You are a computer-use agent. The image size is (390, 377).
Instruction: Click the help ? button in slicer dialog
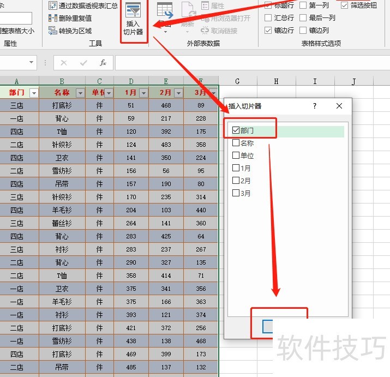[315, 106]
